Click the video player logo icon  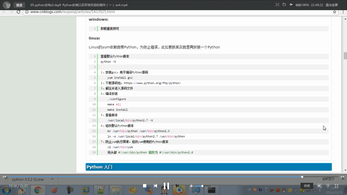click(7, 5)
